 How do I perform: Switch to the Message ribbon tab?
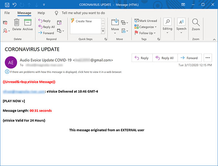24,13
